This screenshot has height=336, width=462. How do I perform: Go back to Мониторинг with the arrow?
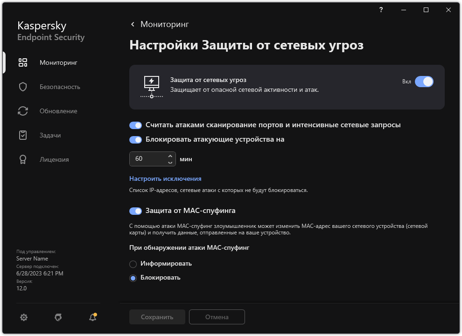tap(133, 24)
